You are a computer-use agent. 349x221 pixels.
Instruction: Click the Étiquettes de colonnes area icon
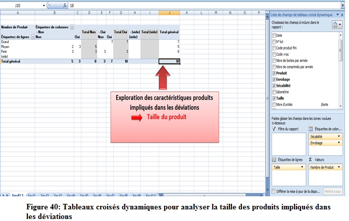[311, 129]
